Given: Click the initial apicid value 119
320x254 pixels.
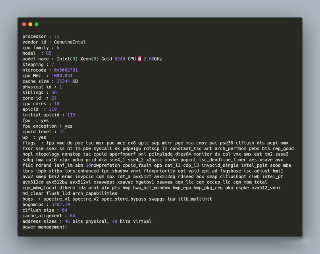Looking at the screenshot, I should (x=71, y=115).
